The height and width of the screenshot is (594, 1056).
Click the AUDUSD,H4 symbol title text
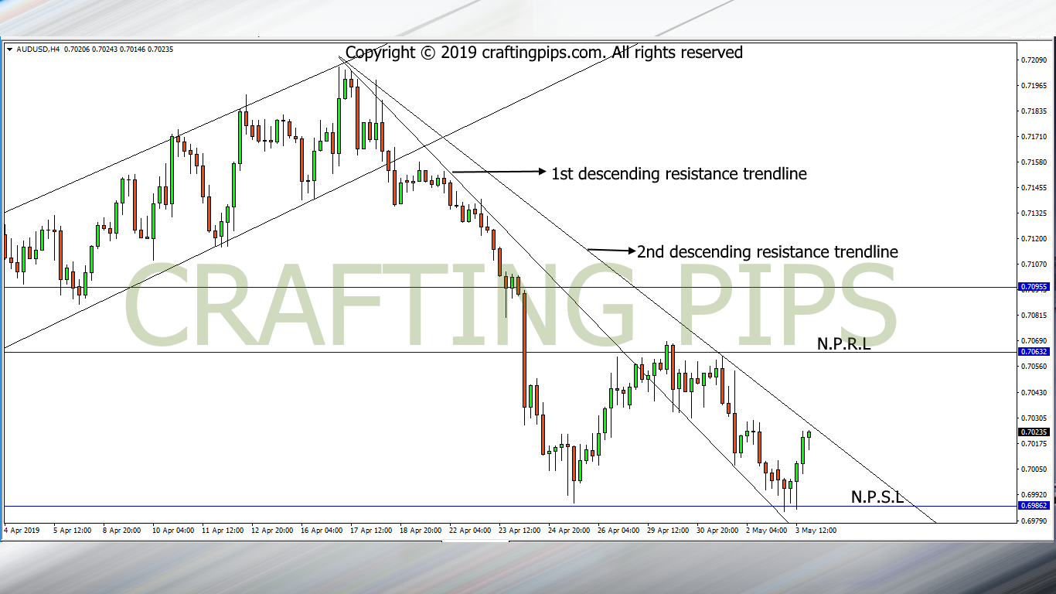[x=37, y=49]
